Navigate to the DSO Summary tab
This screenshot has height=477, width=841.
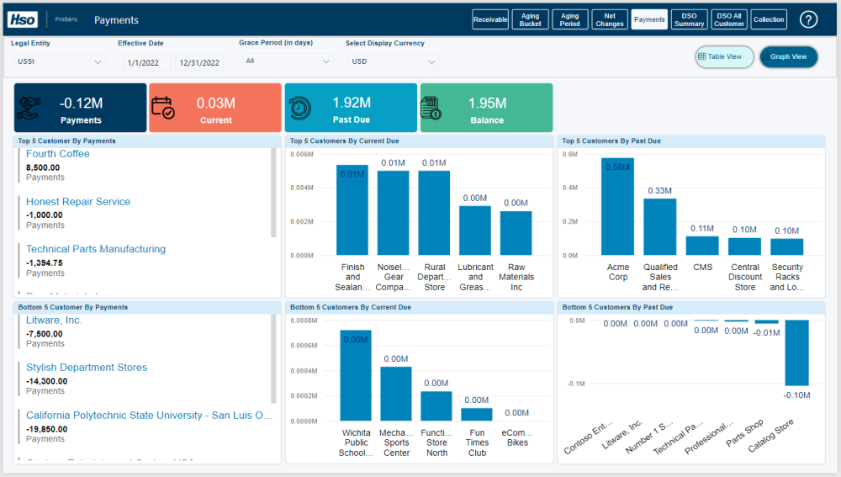click(x=689, y=19)
